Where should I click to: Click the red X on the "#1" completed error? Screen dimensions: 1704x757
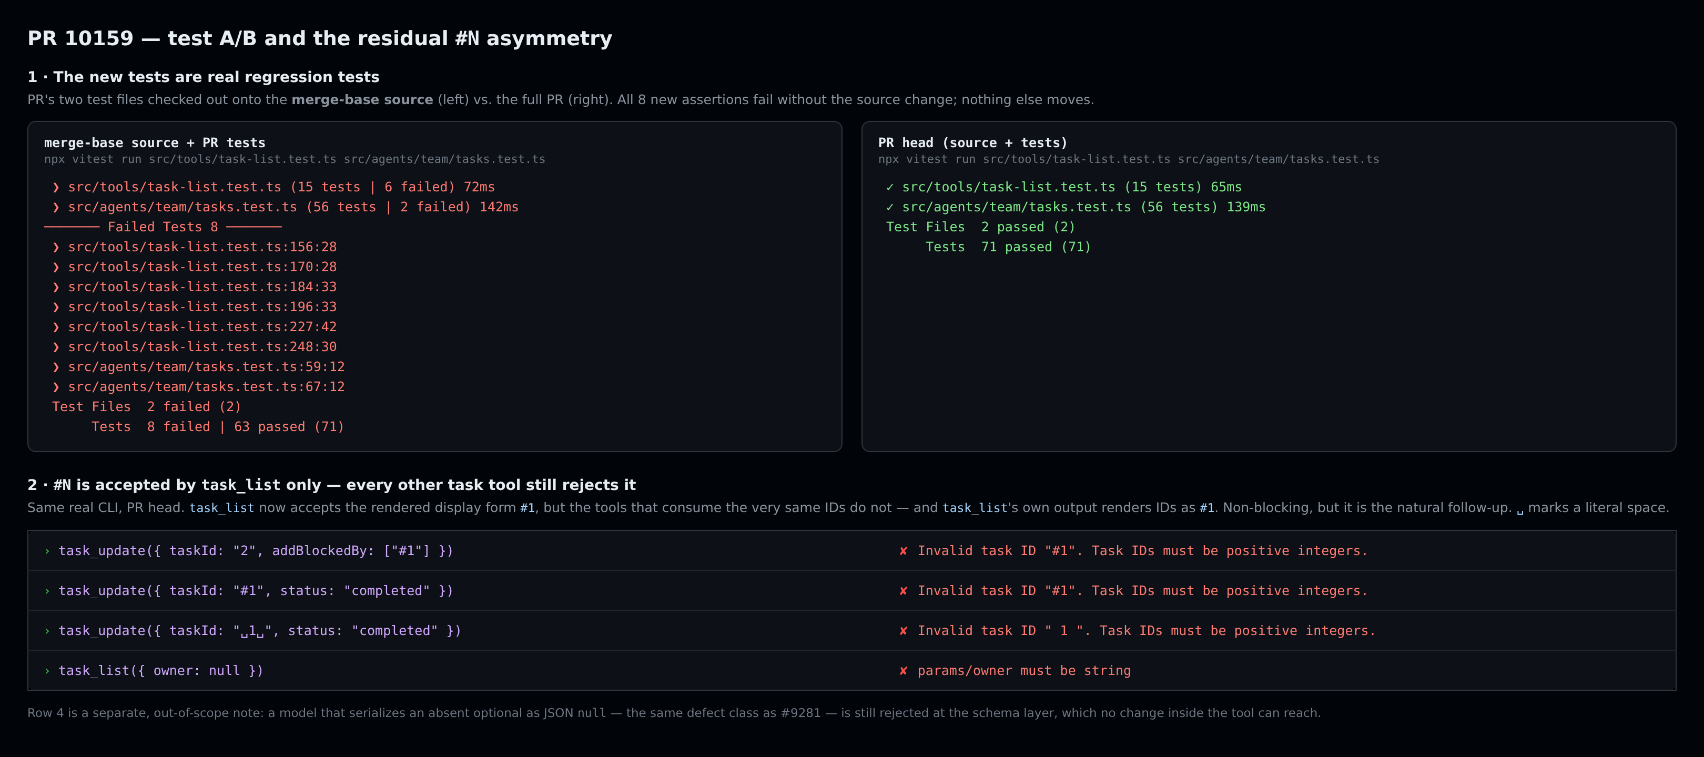coord(903,591)
